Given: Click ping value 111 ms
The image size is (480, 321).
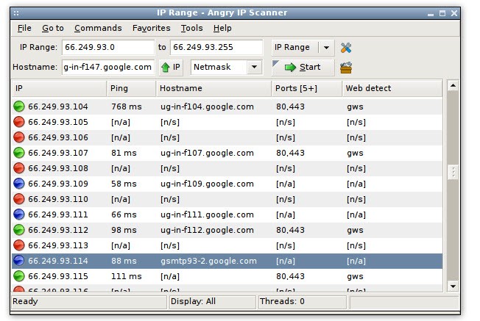Looking at the screenshot, I should tap(127, 276).
